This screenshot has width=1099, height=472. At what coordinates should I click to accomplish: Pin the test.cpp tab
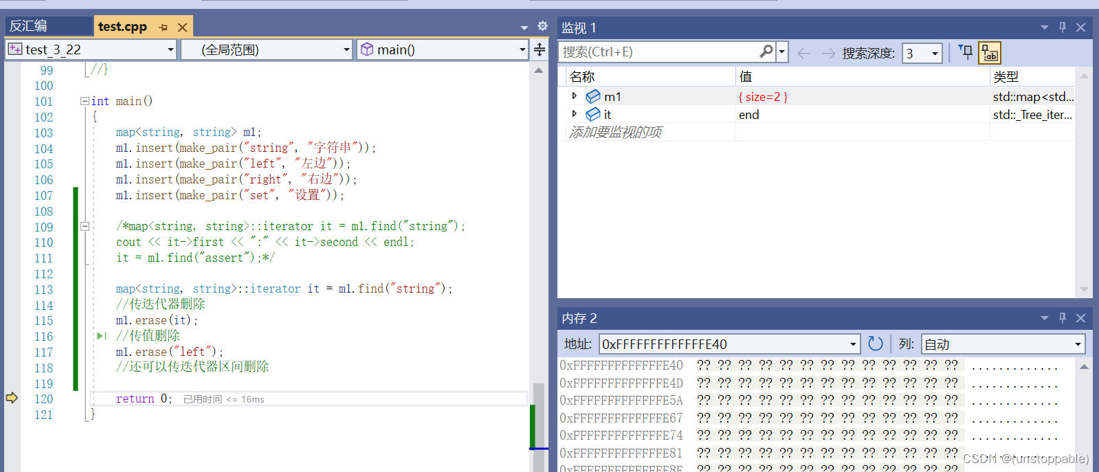pyautogui.click(x=163, y=27)
